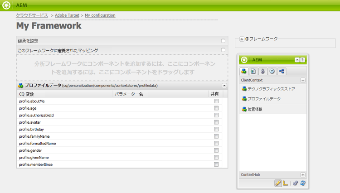Screen dimensions: 340x193
Task: Check share box for profile.aboutMe
Action: (x=216, y=101)
